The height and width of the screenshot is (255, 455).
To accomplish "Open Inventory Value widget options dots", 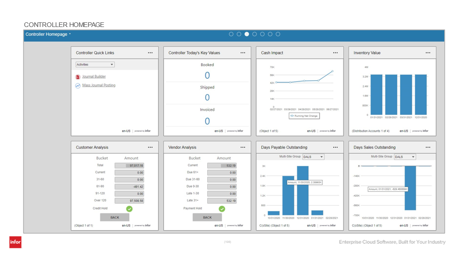I will [x=428, y=53].
